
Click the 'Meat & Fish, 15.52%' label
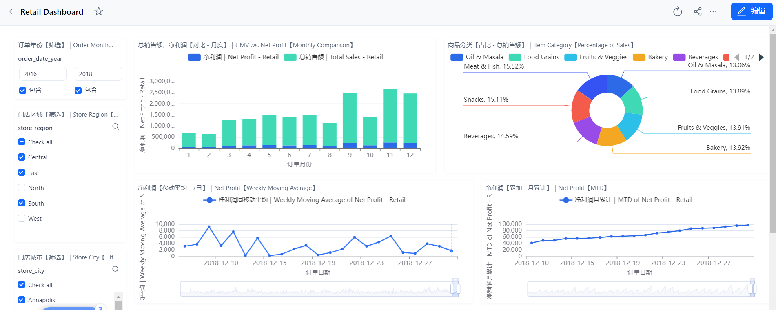point(494,66)
